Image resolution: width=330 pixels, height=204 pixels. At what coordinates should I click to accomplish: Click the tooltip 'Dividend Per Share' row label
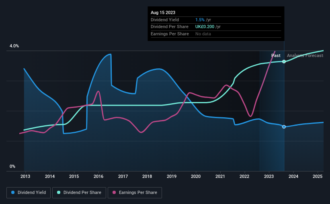pyautogui.click(x=170, y=27)
